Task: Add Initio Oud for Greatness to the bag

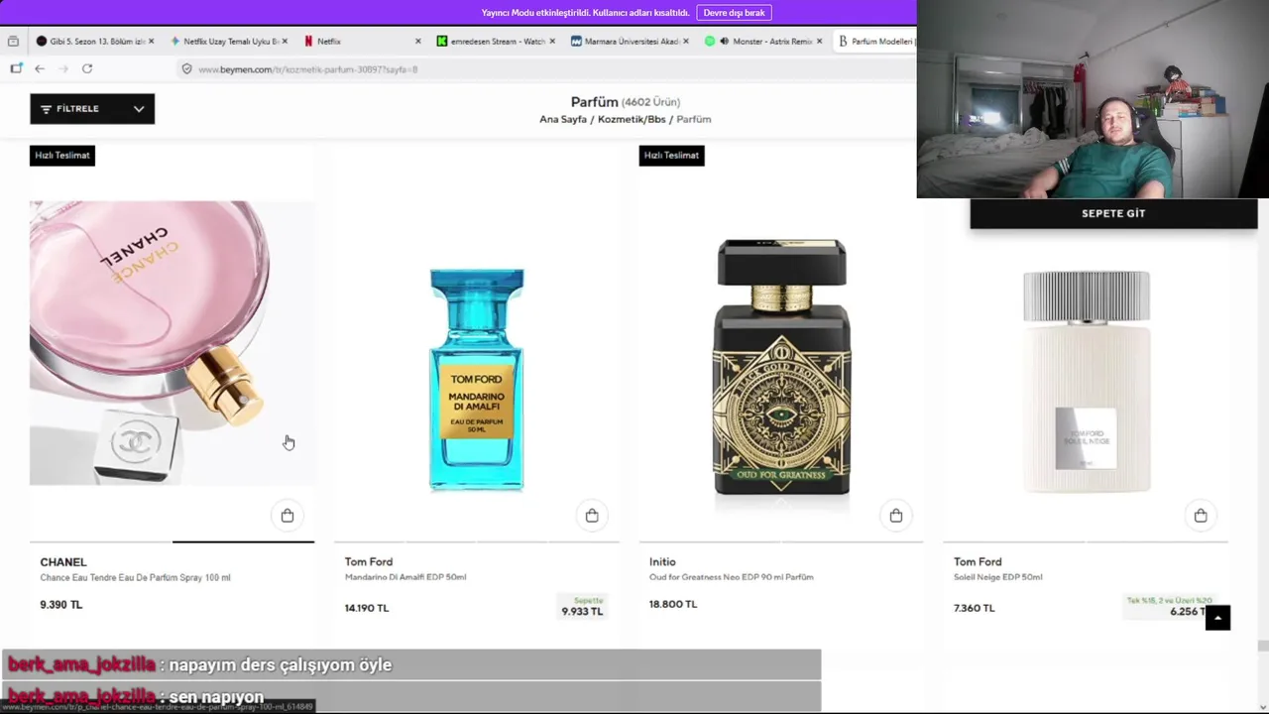Action: click(896, 516)
